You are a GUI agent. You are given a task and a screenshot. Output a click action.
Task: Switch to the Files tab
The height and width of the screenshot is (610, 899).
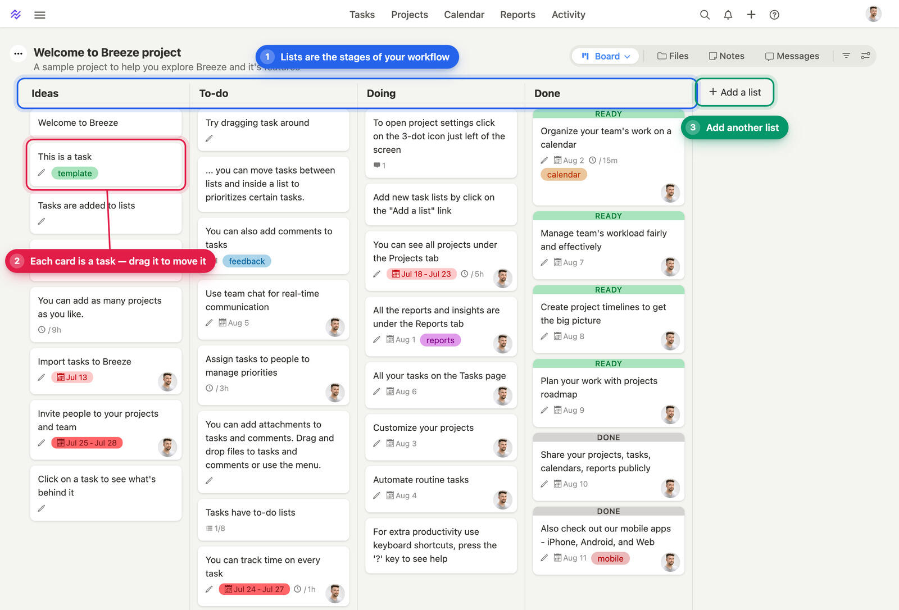673,56
